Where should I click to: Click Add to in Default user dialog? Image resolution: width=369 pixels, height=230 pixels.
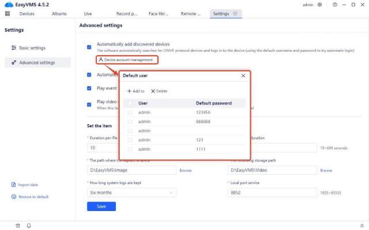click(x=135, y=91)
